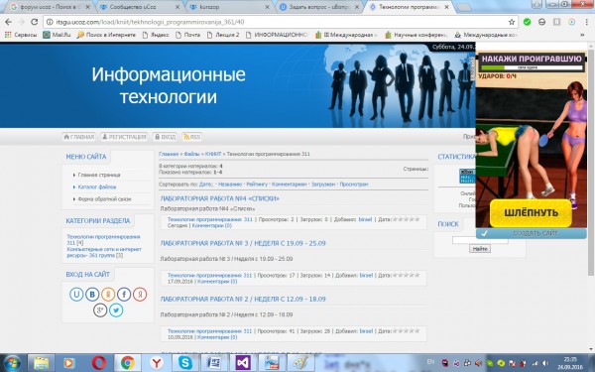Click the browser Back arrow
Viewport: 595px width, 372px height.
pos(8,22)
